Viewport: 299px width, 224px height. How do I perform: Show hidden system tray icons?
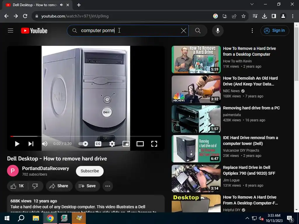(x=247, y=218)
